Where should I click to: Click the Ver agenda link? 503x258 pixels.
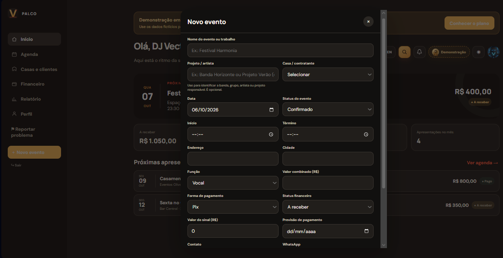click(x=482, y=163)
